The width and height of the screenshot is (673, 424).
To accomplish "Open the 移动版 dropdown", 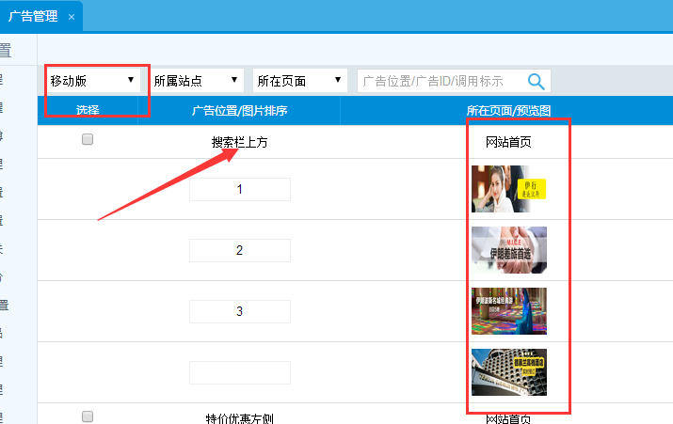I will (92, 81).
